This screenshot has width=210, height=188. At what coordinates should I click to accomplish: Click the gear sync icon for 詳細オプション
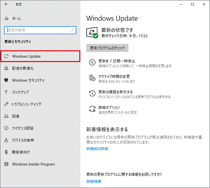pos(92,109)
